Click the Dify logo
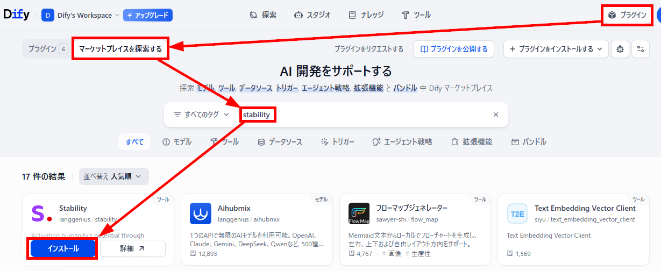Viewport: 661px width, 271px height. tap(16, 15)
